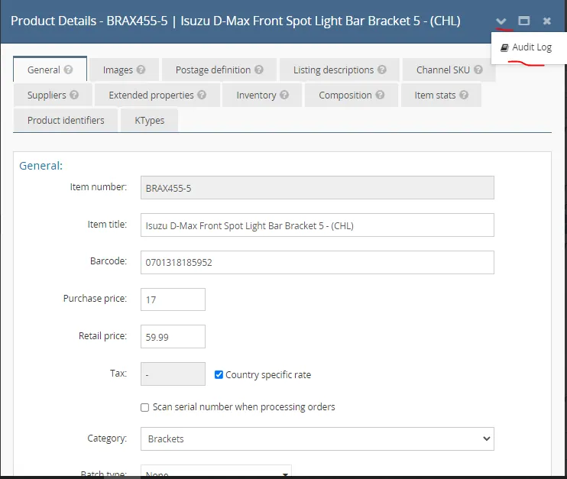Uncheck the Country specific rate checkbox
This screenshot has height=479, width=567.
[219, 374]
